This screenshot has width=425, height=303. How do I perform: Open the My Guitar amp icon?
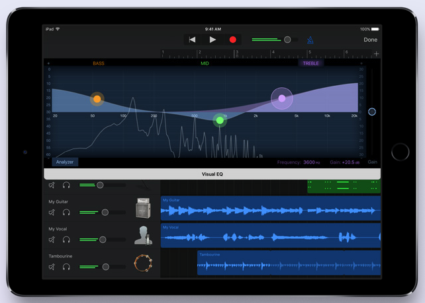(x=144, y=208)
